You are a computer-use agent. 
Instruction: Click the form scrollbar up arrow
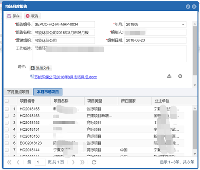click(195, 24)
